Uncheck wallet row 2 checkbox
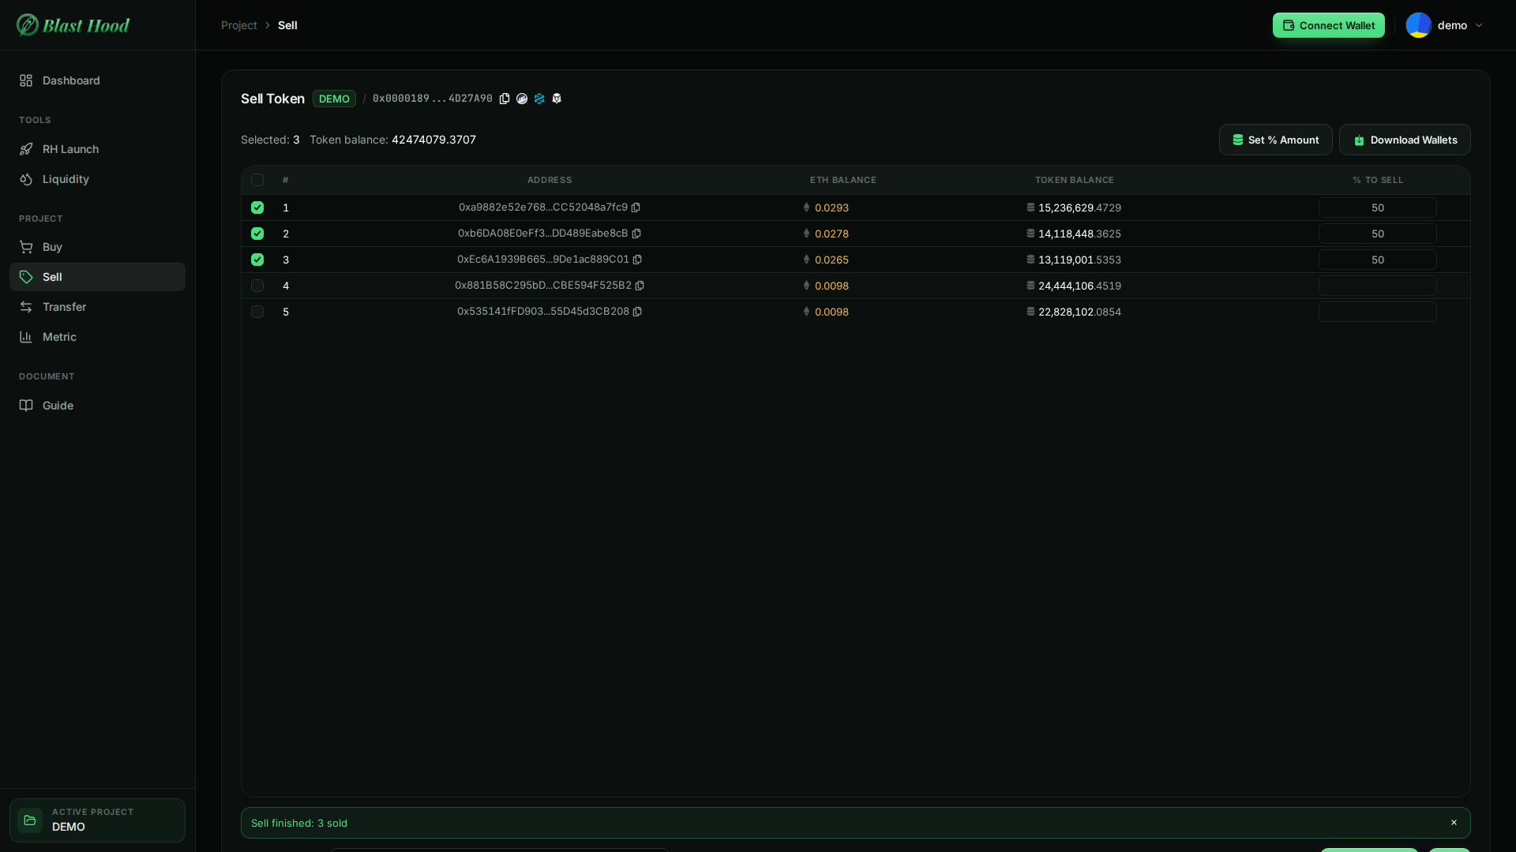The height and width of the screenshot is (852, 1516). [x=257, y=234]
